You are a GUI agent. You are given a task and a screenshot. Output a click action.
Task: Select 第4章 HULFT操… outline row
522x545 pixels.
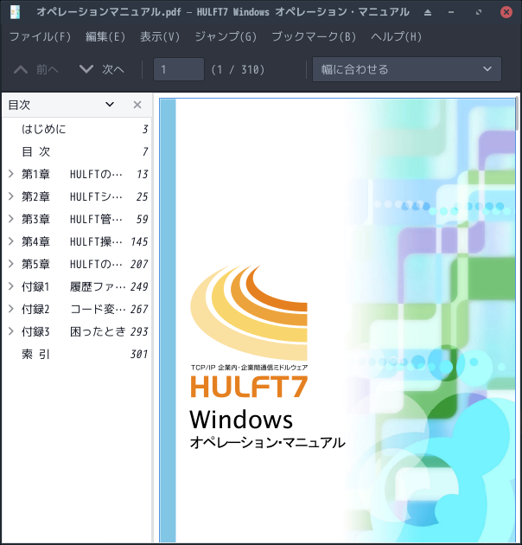pyautogui.click(x=78, y=241)
